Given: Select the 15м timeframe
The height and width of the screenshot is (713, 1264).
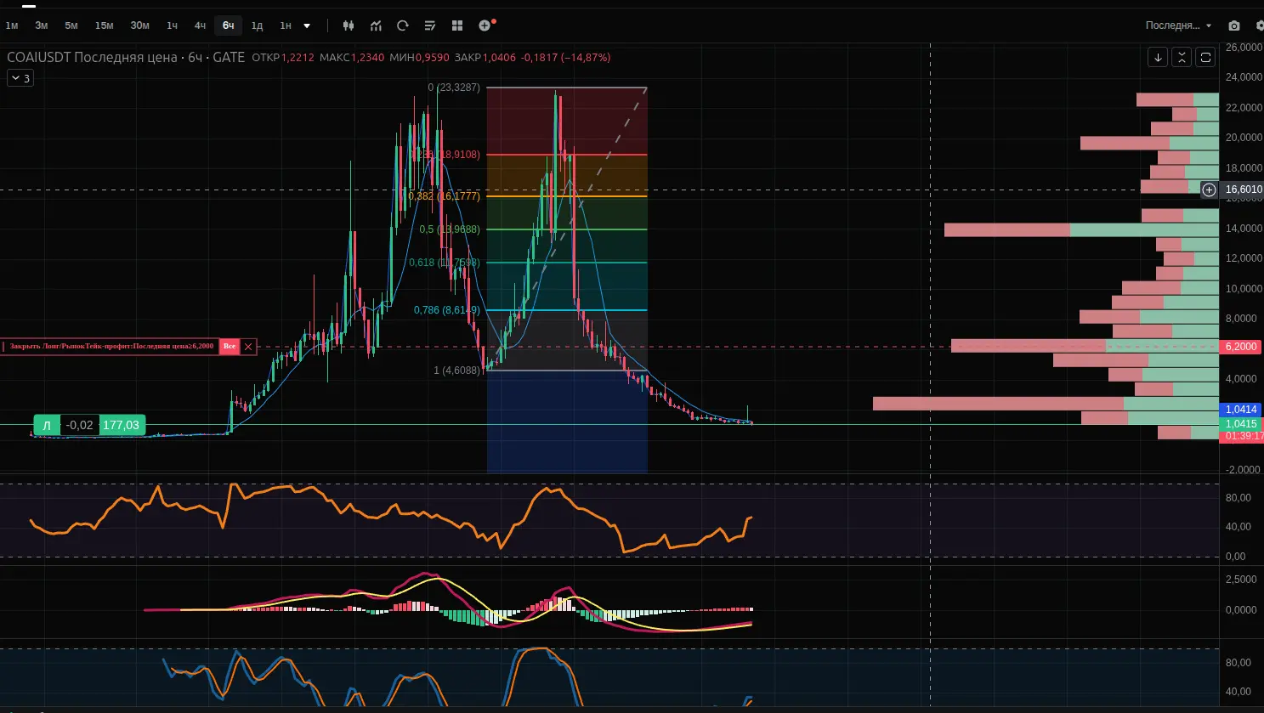Looking at the screenshot, I should pos(105,25).
